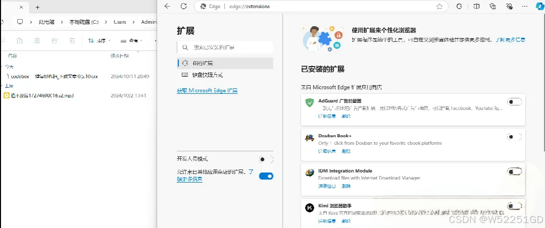Image resolution: width=545 pixels, height=228 pixels.
Task: Open the Extensions puzzle icon in Edge toolbar
Action: tap(459, 6)
